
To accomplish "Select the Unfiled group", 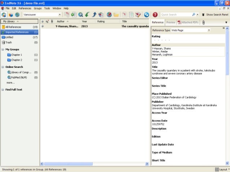I will 19,37.
